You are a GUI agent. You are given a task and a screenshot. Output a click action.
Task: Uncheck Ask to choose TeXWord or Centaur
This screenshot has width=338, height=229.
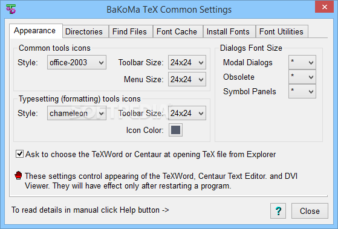click(x=19, y=154)
